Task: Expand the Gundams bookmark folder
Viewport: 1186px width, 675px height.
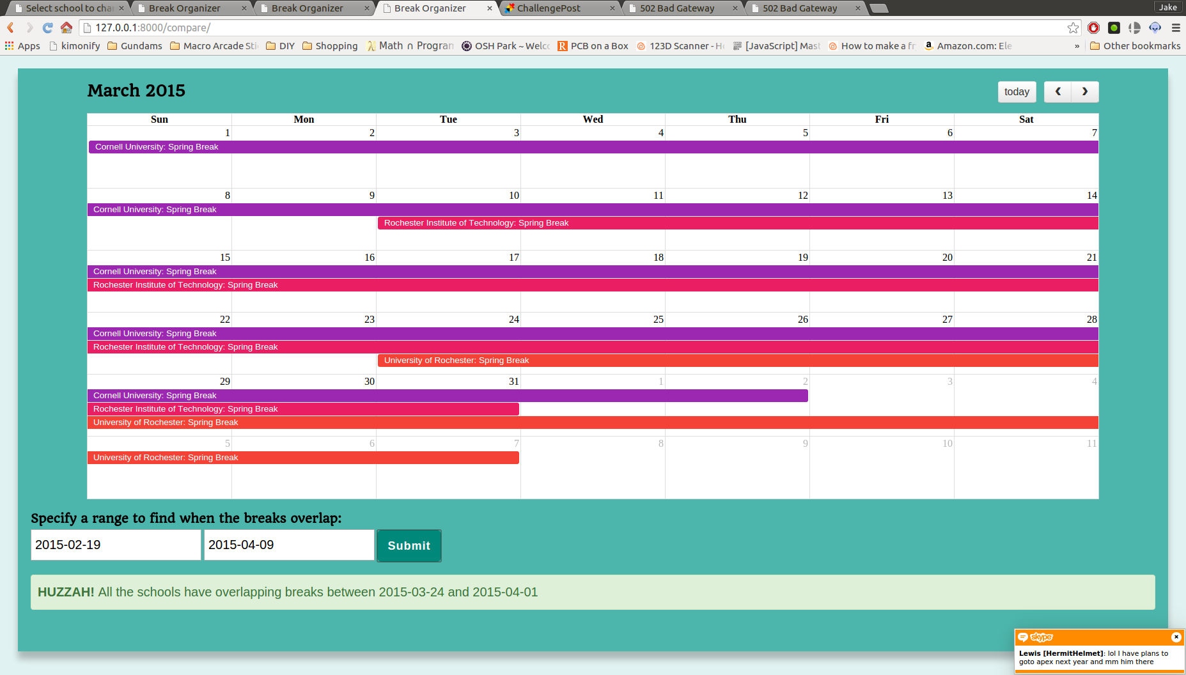Action: pyautogui.click(x=135, y=46)
